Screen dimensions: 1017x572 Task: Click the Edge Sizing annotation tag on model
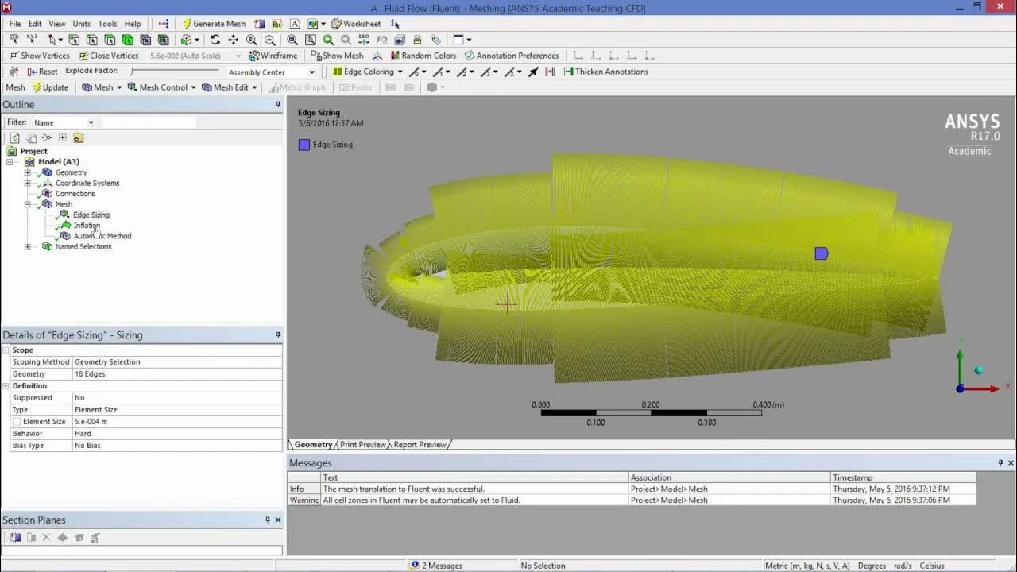[x=822, y=253]
